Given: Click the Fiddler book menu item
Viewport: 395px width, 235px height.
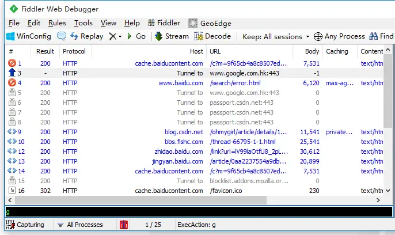Looking at the screenshot, I should tap(164, 23).
